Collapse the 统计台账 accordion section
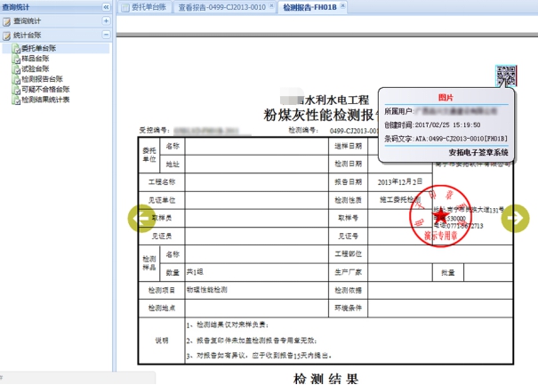 pyautogui.click(x=106, y=35)
